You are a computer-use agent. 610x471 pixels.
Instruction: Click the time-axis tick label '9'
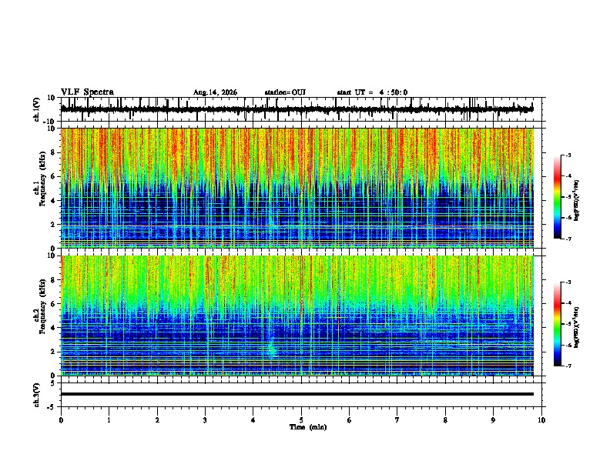[x=493, y=420]
